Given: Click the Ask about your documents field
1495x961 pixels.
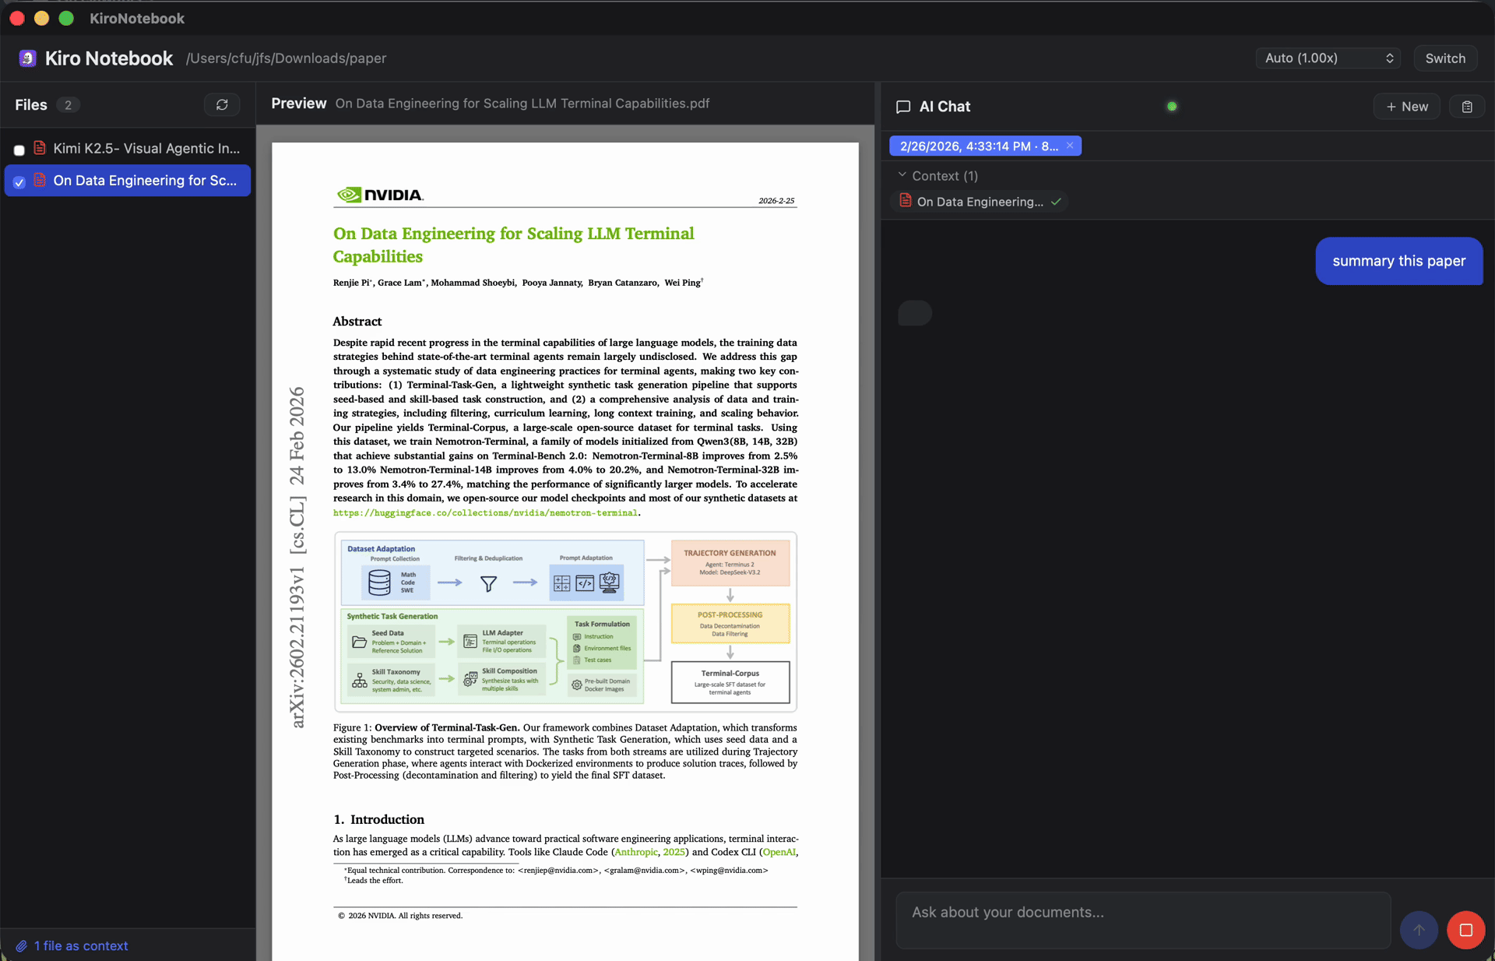Looking at the screenshot, I should 1143,920.
